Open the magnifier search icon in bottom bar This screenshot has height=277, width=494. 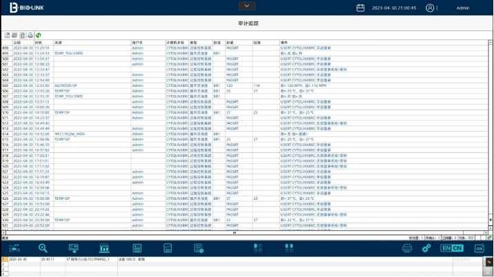coord(43,248)
